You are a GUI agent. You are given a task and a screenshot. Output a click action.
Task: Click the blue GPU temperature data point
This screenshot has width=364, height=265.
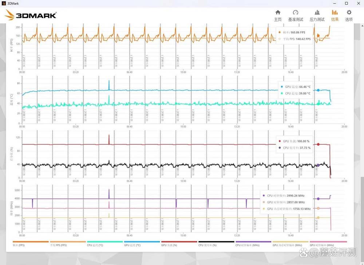pos(318,90)
